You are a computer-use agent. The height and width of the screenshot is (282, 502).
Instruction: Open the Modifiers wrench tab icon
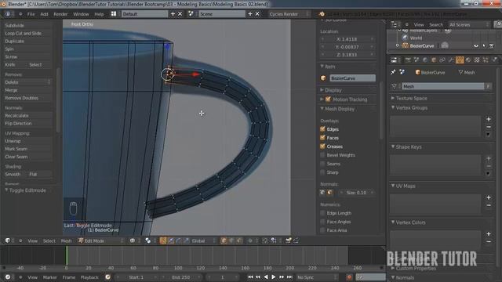click(x=451, y=60)
